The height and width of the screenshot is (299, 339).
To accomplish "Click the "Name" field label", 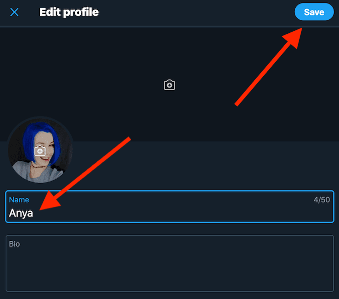I will 19,199.
